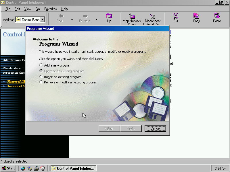Screen dimensions: 230x172
Task: Click the Up folder toolbar icon
Action: tap(109, 16)
